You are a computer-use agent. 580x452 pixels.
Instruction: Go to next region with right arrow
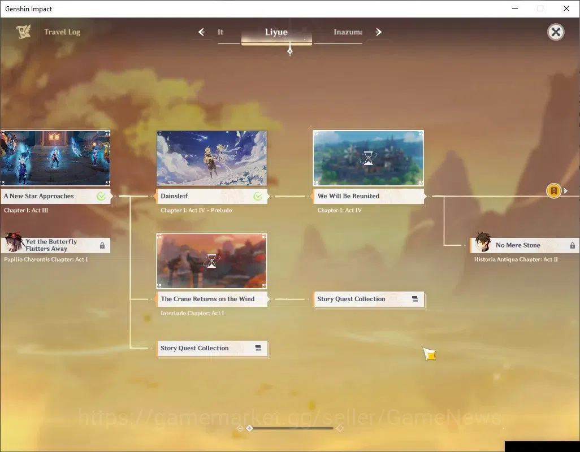point(378,32)
